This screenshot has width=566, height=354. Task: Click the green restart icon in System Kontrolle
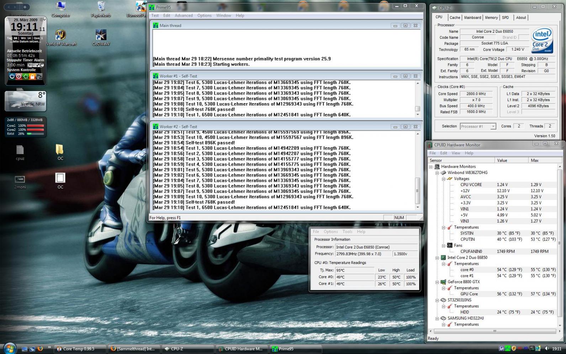pyautogui.click(x=25, y=76)
